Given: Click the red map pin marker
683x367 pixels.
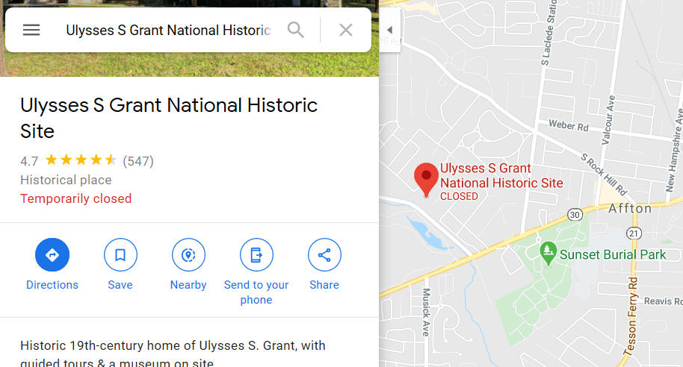Looking at the screenshot, I should (x=426, y=180).
